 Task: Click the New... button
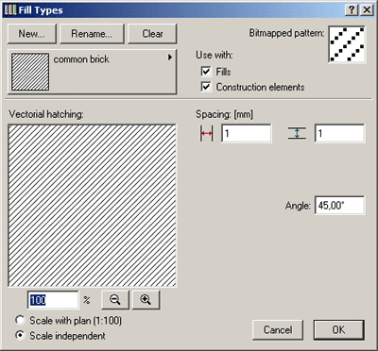click(x=32, y=34)
